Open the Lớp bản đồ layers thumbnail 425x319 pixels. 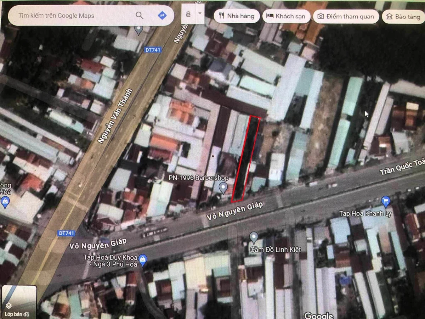click(x=19, y=302)
